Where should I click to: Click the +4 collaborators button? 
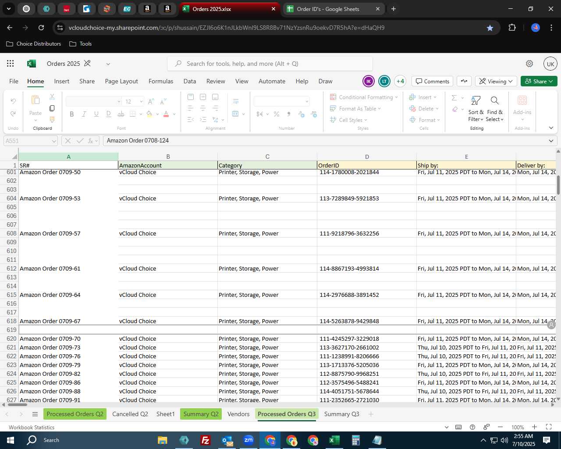pos(400,81)
